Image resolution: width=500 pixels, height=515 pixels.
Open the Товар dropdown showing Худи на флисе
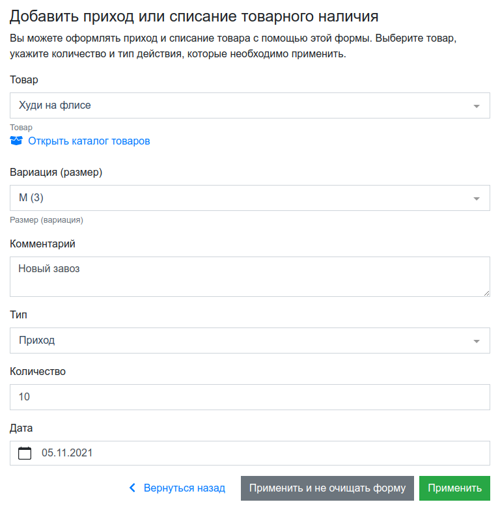[x=249, y=105]
